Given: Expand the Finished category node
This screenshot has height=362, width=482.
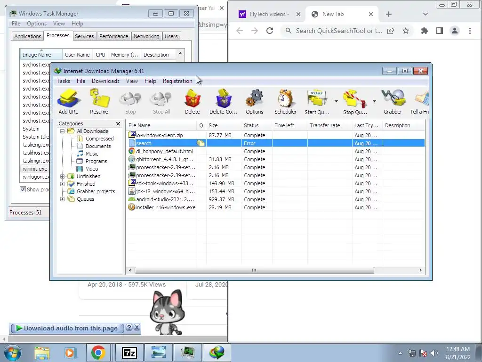Looking at the screenshot, I should click(x=63, y=184).
